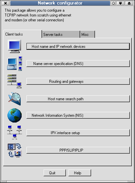Open Routing and gateways settings
Screen dimensions: 135x183
coord(78,81)
